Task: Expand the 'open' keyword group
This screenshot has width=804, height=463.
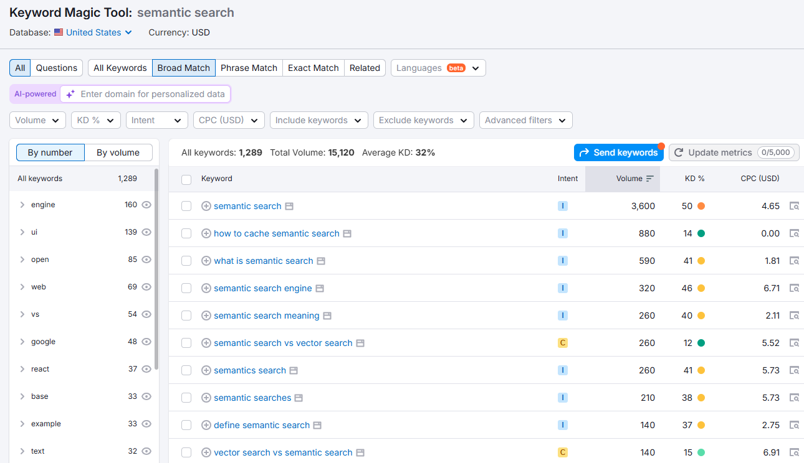Action: point(22,260)
